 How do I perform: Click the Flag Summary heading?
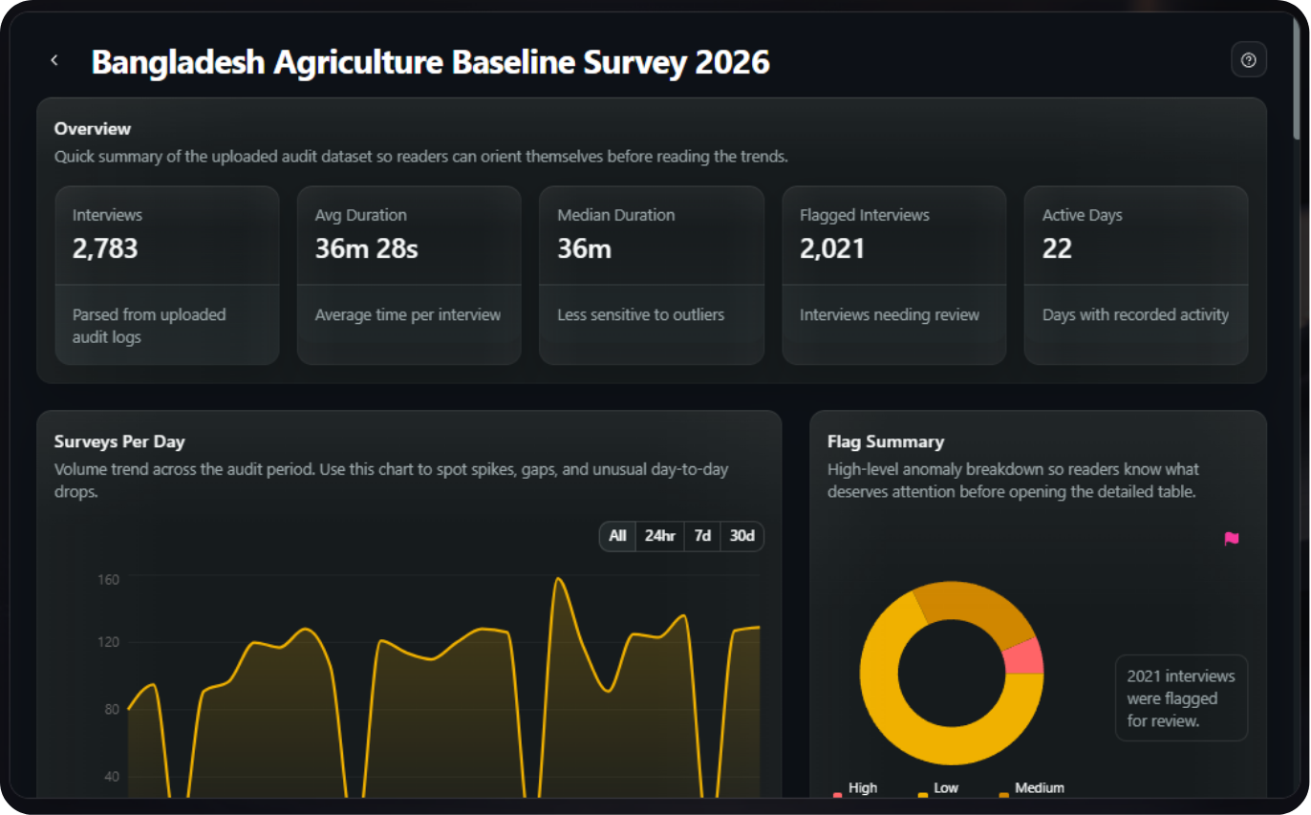point(886,441)
